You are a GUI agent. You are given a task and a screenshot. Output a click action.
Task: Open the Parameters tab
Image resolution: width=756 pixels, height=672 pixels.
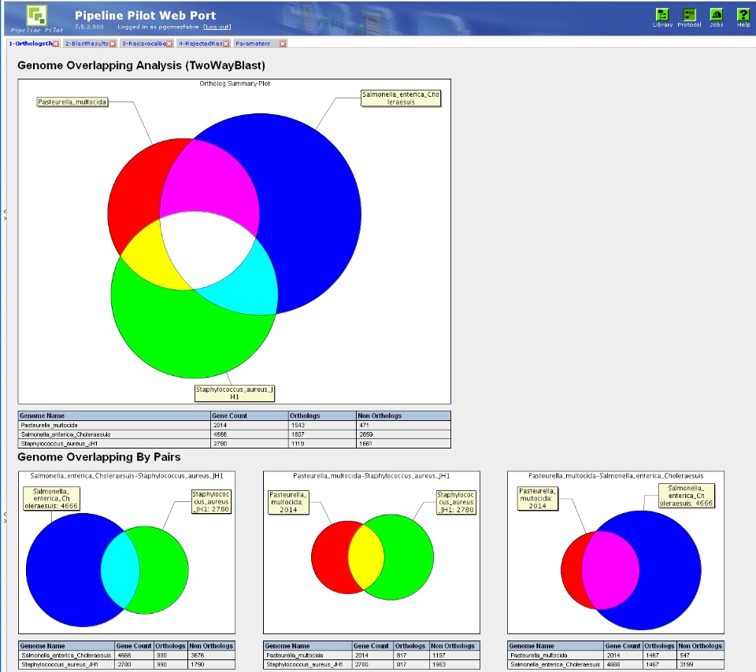point(253,43)
